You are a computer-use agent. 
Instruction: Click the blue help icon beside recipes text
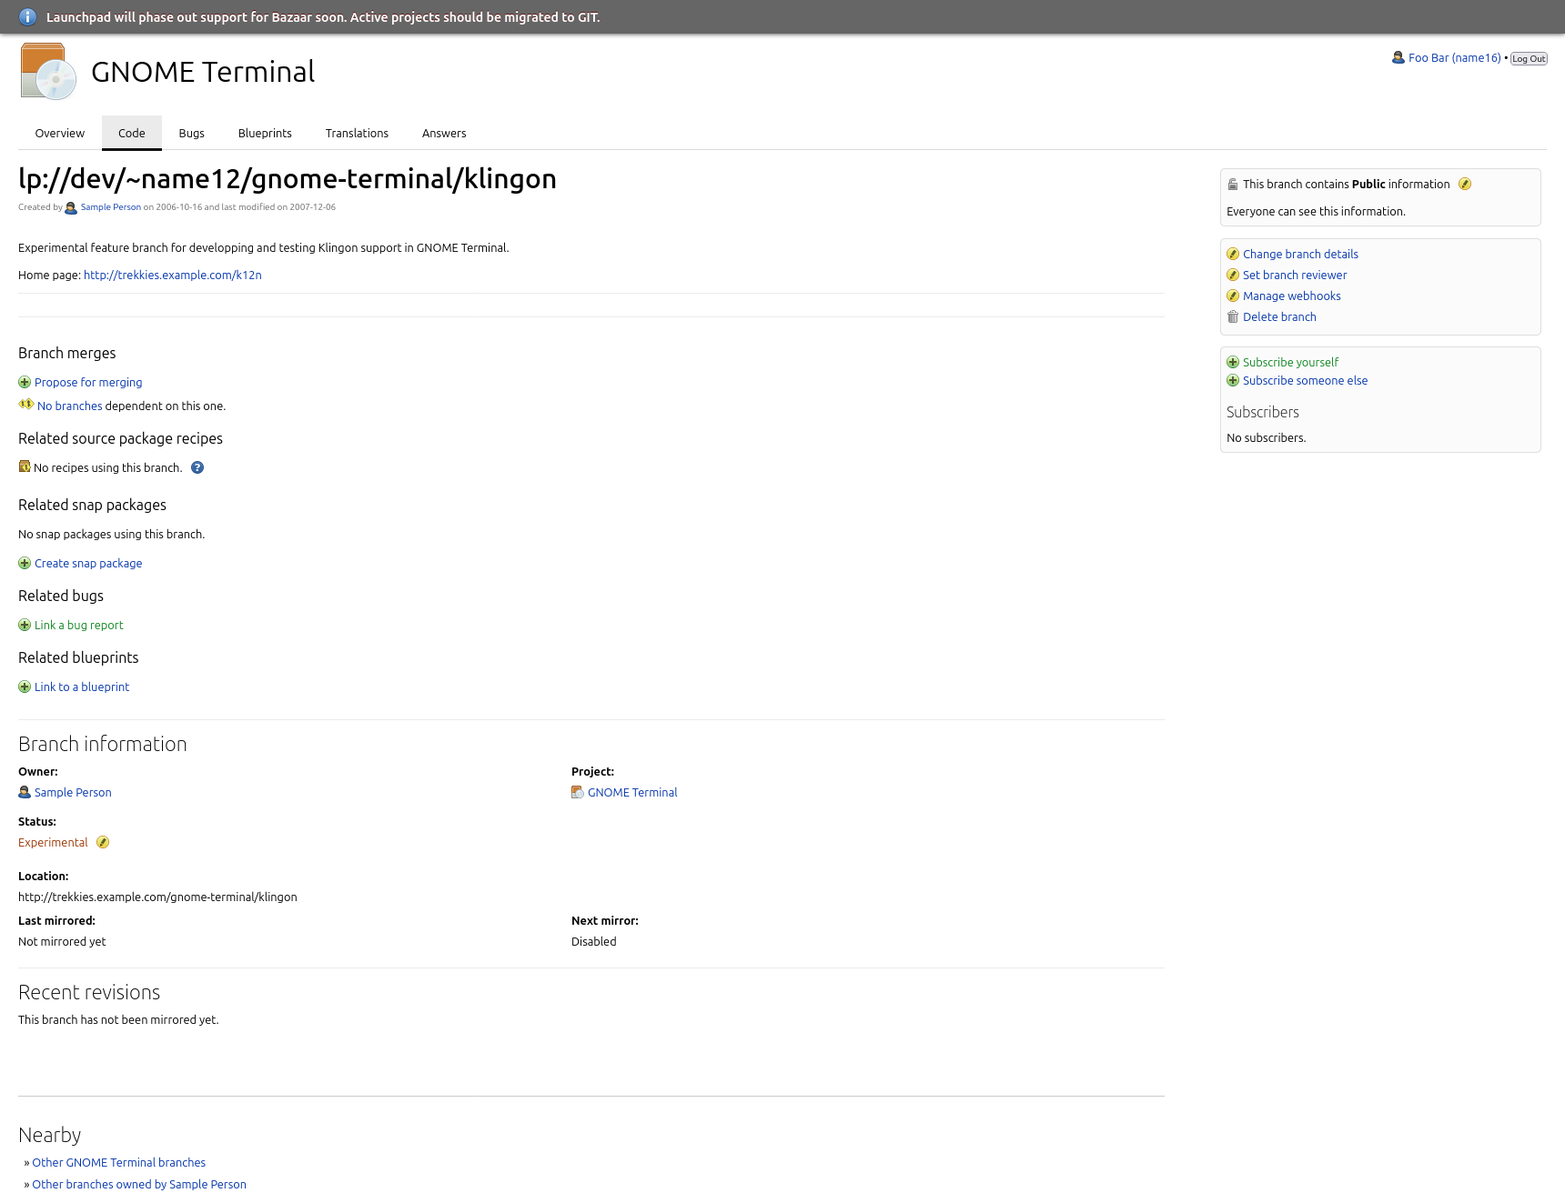click(x=197, y=468)
